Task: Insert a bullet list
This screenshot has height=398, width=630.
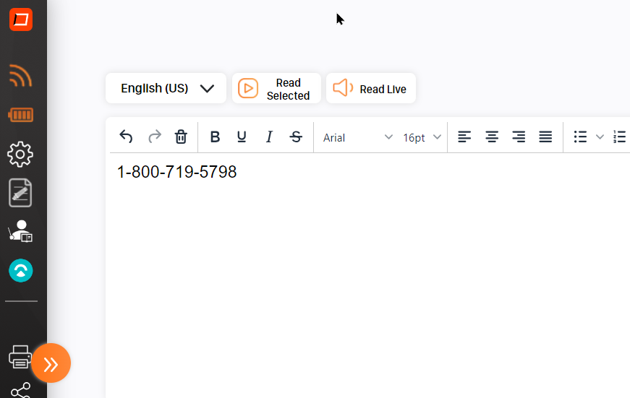Action: click(x=581, y=137)
